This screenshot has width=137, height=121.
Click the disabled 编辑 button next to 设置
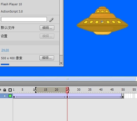[x=47, y=36]
